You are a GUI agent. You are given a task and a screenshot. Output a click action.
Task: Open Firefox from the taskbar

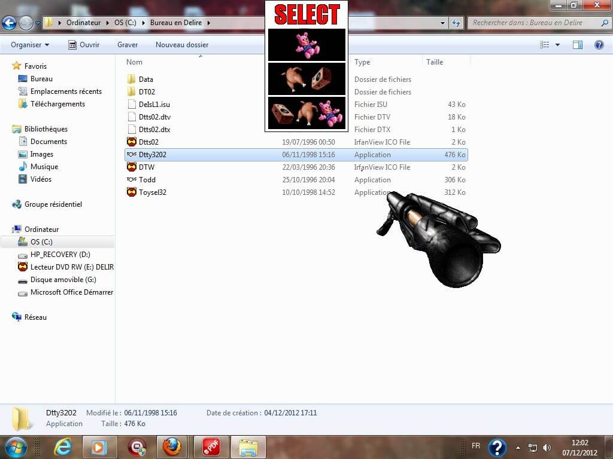172,447
